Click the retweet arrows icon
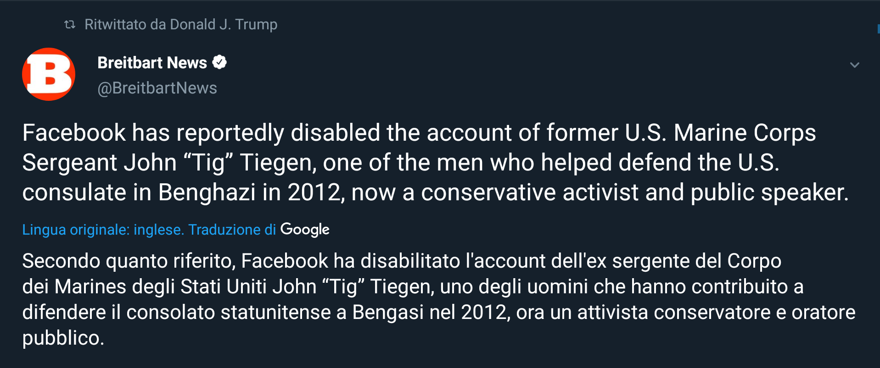Image resolution: width=880 pixels, height=368 pixels. (x=70, y=24)
